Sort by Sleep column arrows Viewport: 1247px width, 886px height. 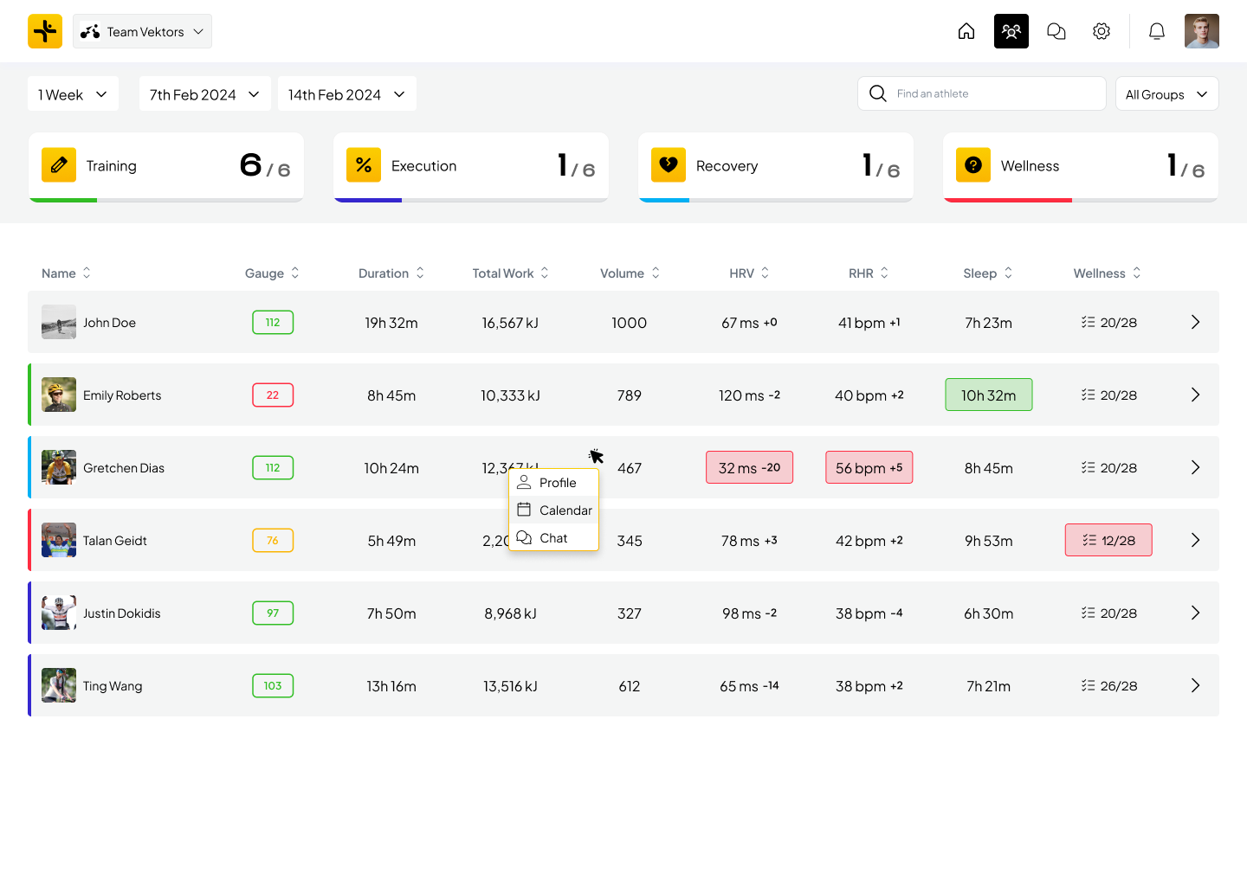coord(1009,273)
